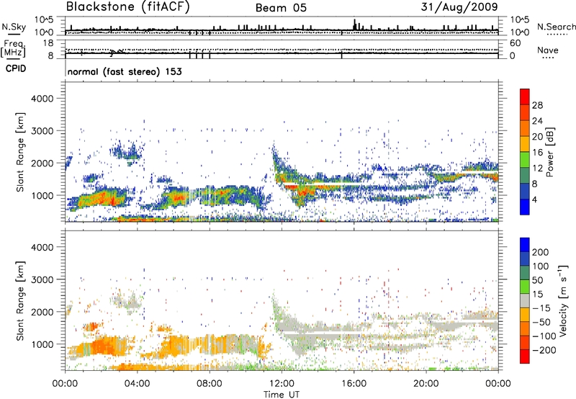Click the tall noise spike near 16:00 in N.Sky panel
The image size is (576, 399).
354,25
